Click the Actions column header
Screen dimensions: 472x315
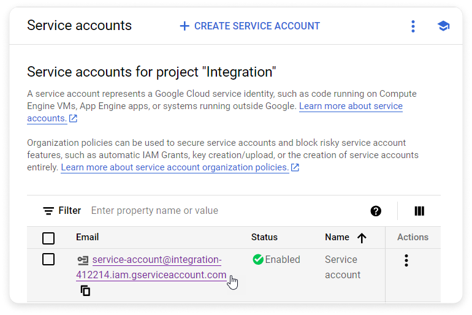tap(413, 237)
